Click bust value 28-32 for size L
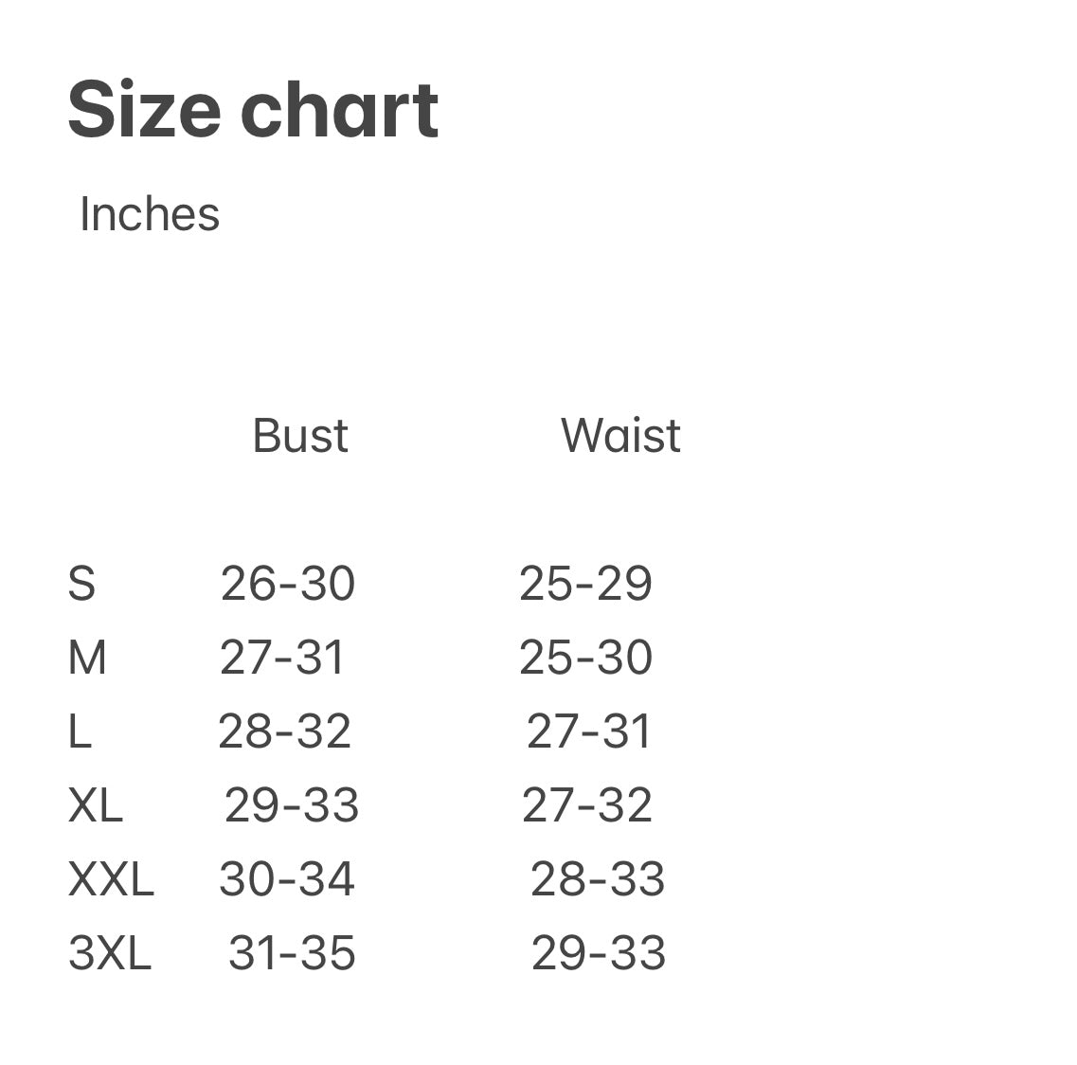 285,731
